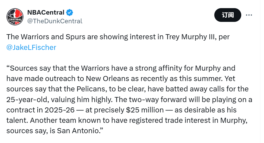The width and height of the screenshot is (264, 143).
Task: Click the NBACentral basketball logo avatar
Action: click(15, 17)
